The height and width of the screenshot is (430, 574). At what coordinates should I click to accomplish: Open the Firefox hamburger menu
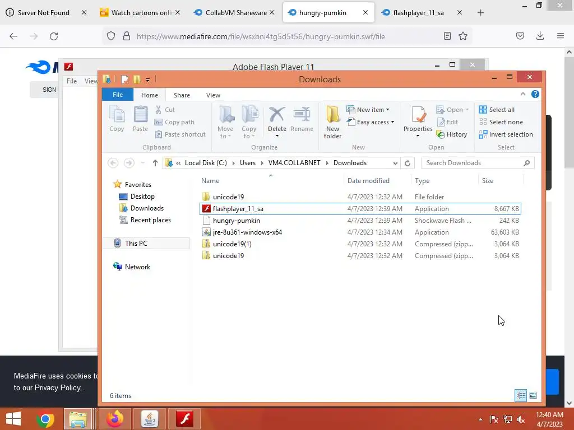tap(560, 36)
